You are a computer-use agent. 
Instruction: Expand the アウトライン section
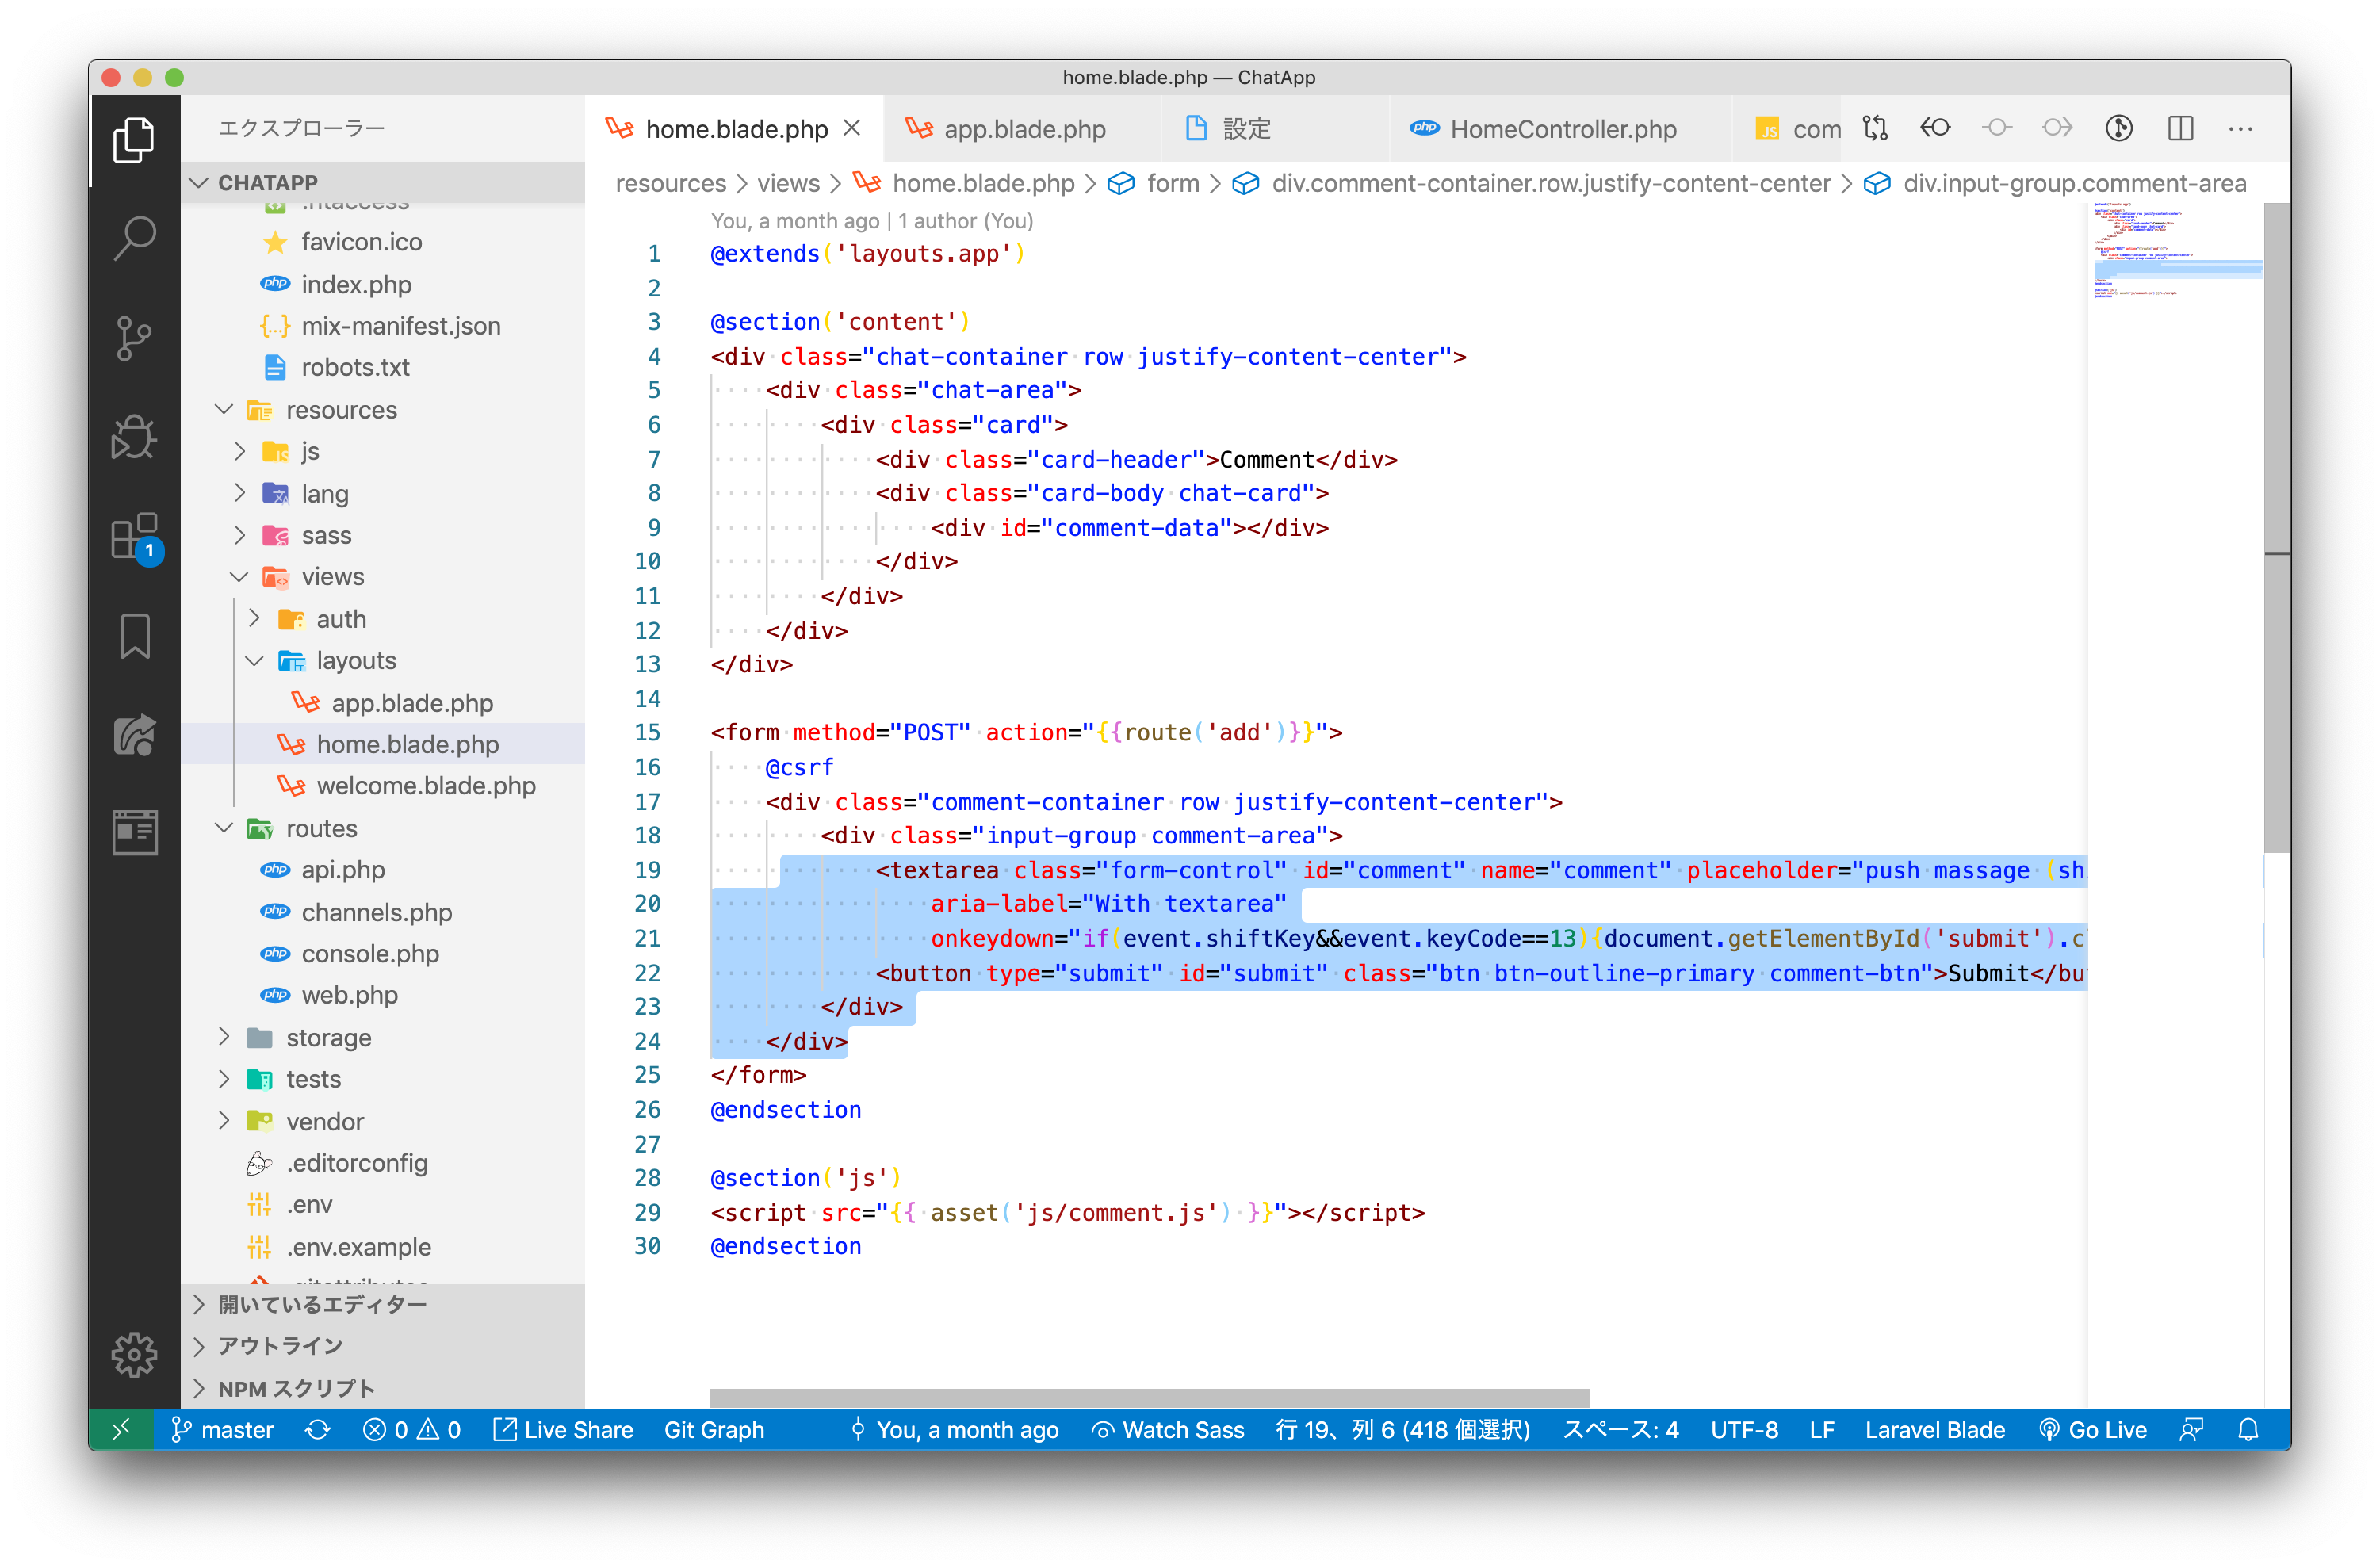[x=384, y=1346]
